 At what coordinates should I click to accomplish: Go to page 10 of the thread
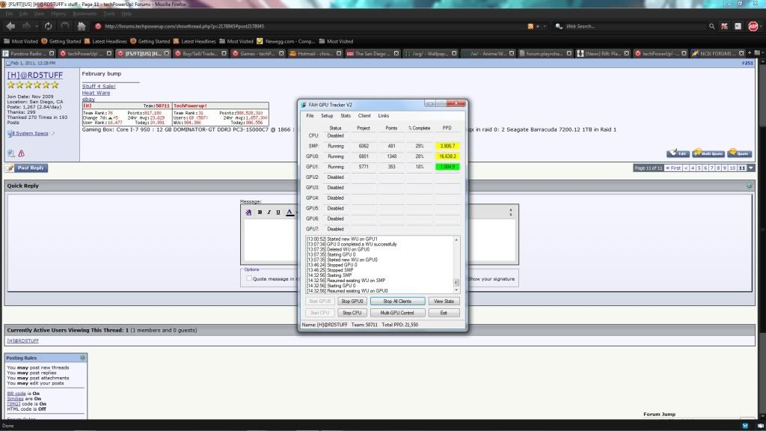[732, 168]
